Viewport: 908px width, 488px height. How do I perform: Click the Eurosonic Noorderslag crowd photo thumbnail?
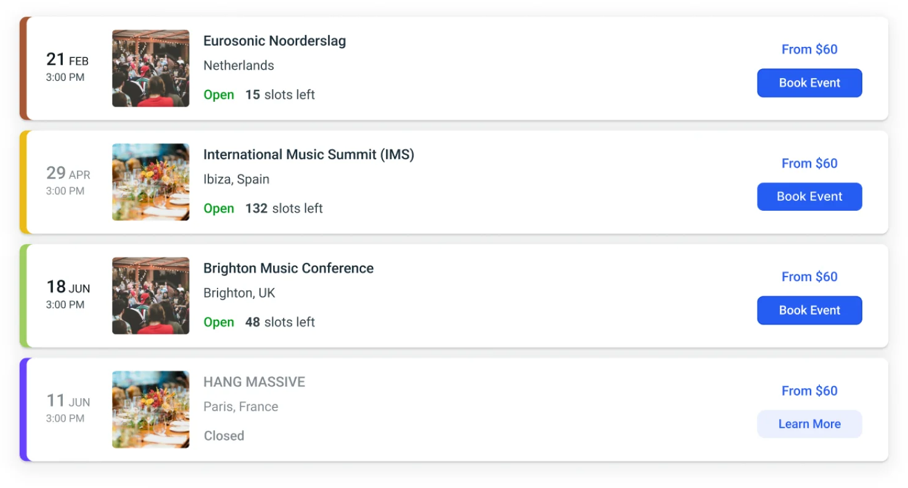150,68
